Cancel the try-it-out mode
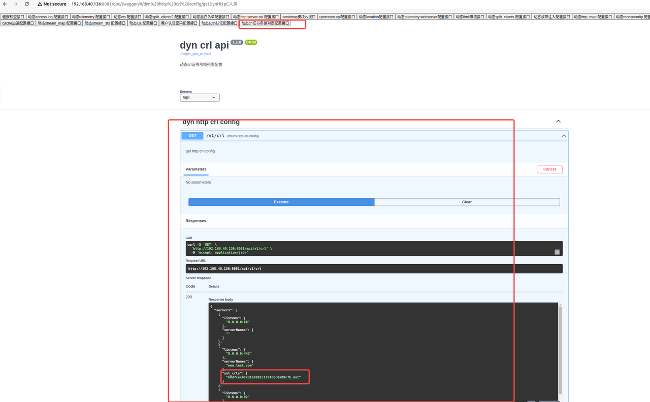The height and width of the screenshot is (402, 650). pyautogui.click(x=549, y=169)
